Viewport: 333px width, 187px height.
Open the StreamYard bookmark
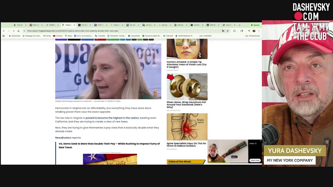click(134, 36)
